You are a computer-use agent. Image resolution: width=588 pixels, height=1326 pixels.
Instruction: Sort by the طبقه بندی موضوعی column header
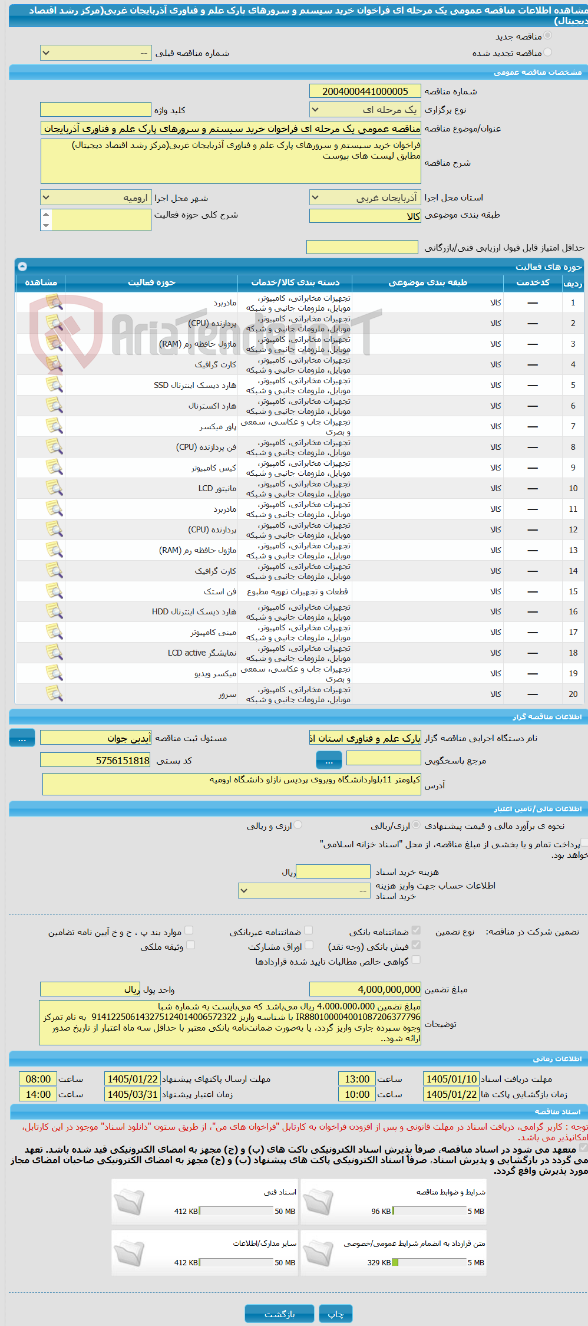[428, 282]
